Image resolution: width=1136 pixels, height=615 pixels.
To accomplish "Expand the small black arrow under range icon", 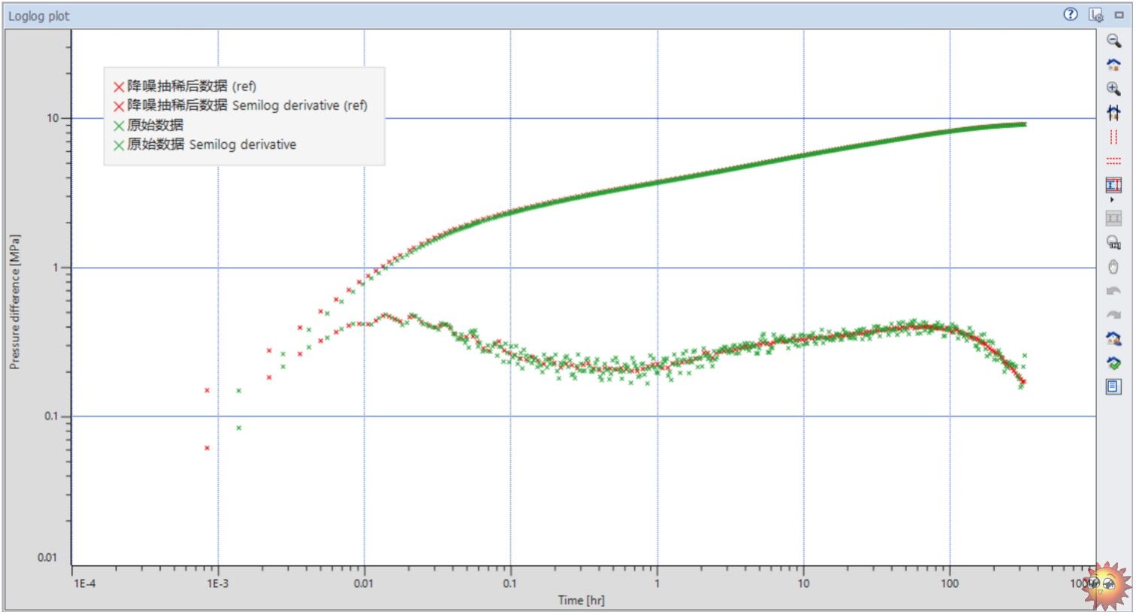I will (x=1112, y=200).
